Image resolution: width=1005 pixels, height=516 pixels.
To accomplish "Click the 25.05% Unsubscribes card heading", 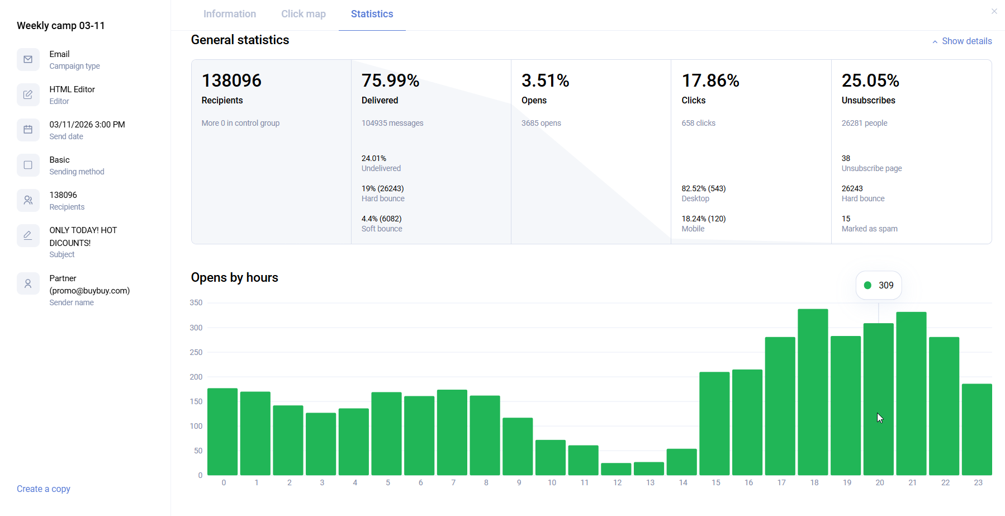I will pos(870,81).
